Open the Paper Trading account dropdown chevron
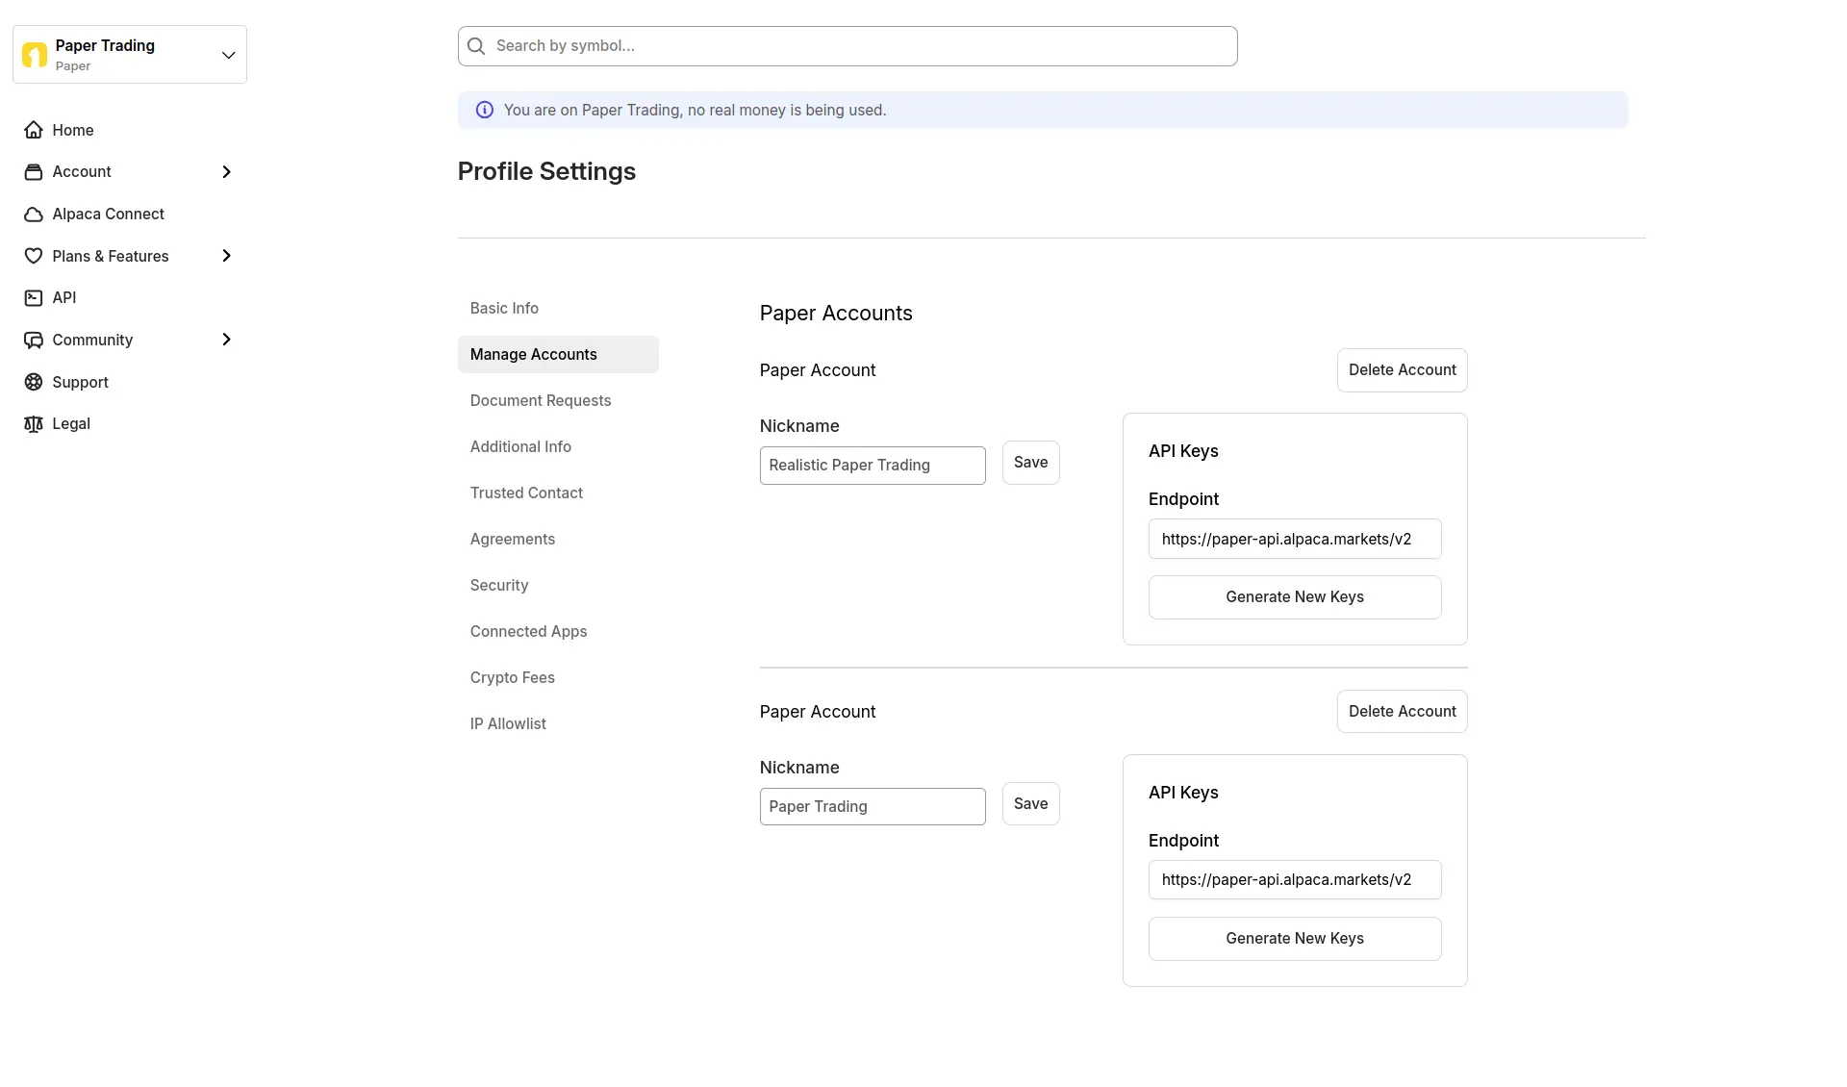This screenshot has height=1087, width=1847. click(x=228, y=55)
